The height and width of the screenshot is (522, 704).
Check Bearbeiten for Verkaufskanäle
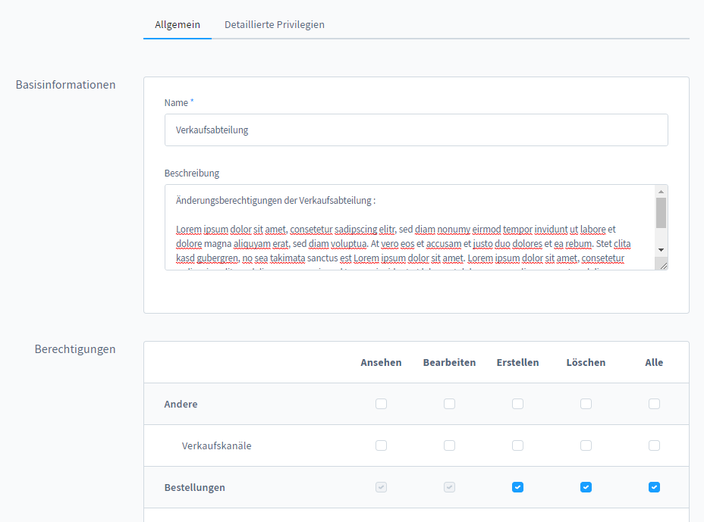[x=449, y=445]
